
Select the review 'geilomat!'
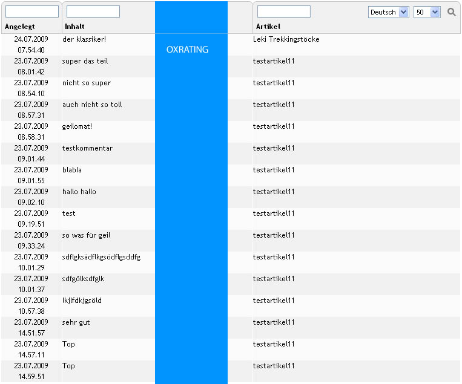(x=77, y=126)
